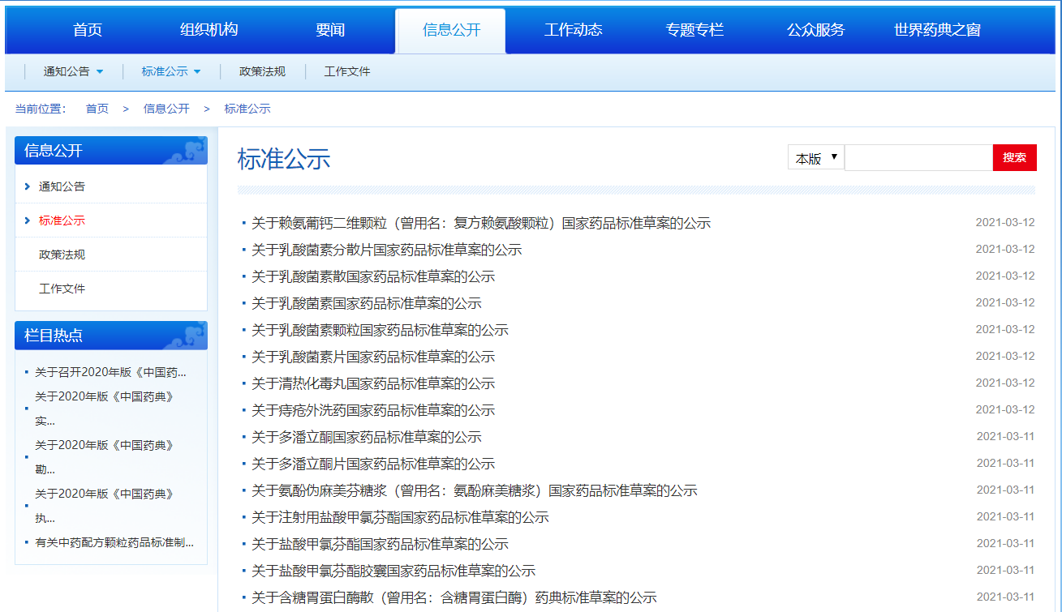Viewport: 1062px width, 612px height.
Task: Select 工作文件 in the sub-navigation bar
Action: (x=347, y=71)
